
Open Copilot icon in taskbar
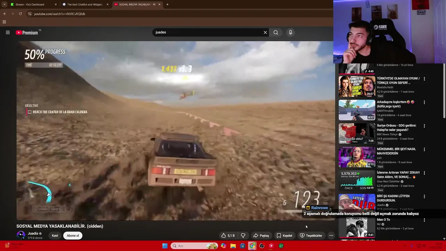pos(224,246)
